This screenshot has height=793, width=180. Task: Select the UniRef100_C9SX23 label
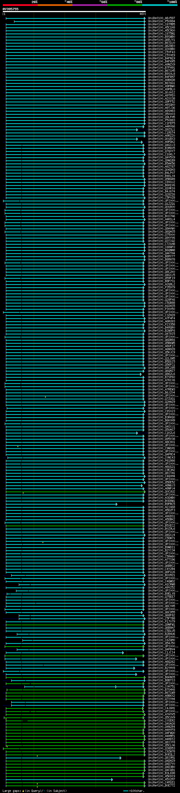point(161,411)
